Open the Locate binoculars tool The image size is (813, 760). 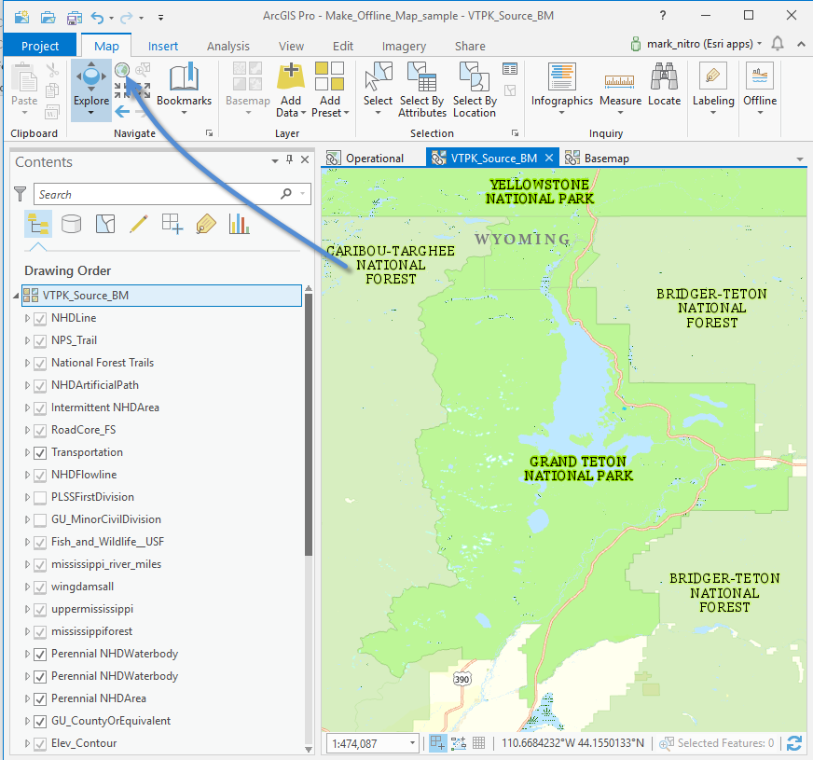[664, 85]
